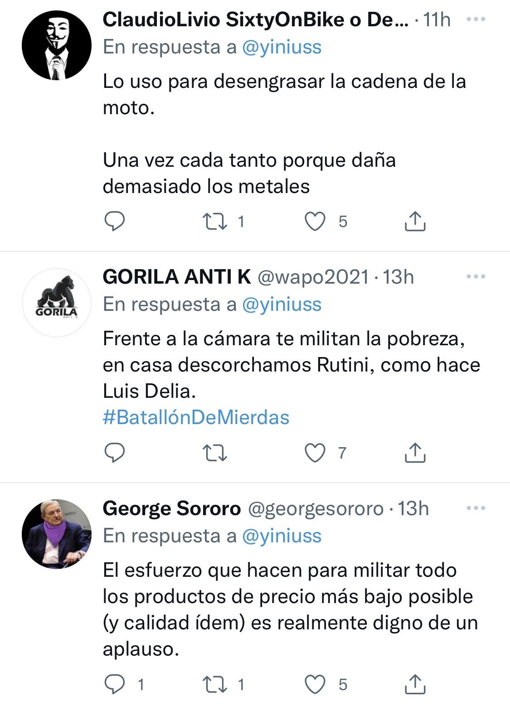This screenshot has height=705, width=510.
Task: Like GORILA ANTI K's tweet
Action: coord(315,453)
